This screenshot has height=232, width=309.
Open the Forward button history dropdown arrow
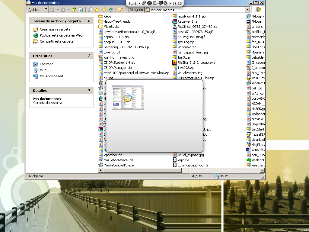[x=68, y=10]
